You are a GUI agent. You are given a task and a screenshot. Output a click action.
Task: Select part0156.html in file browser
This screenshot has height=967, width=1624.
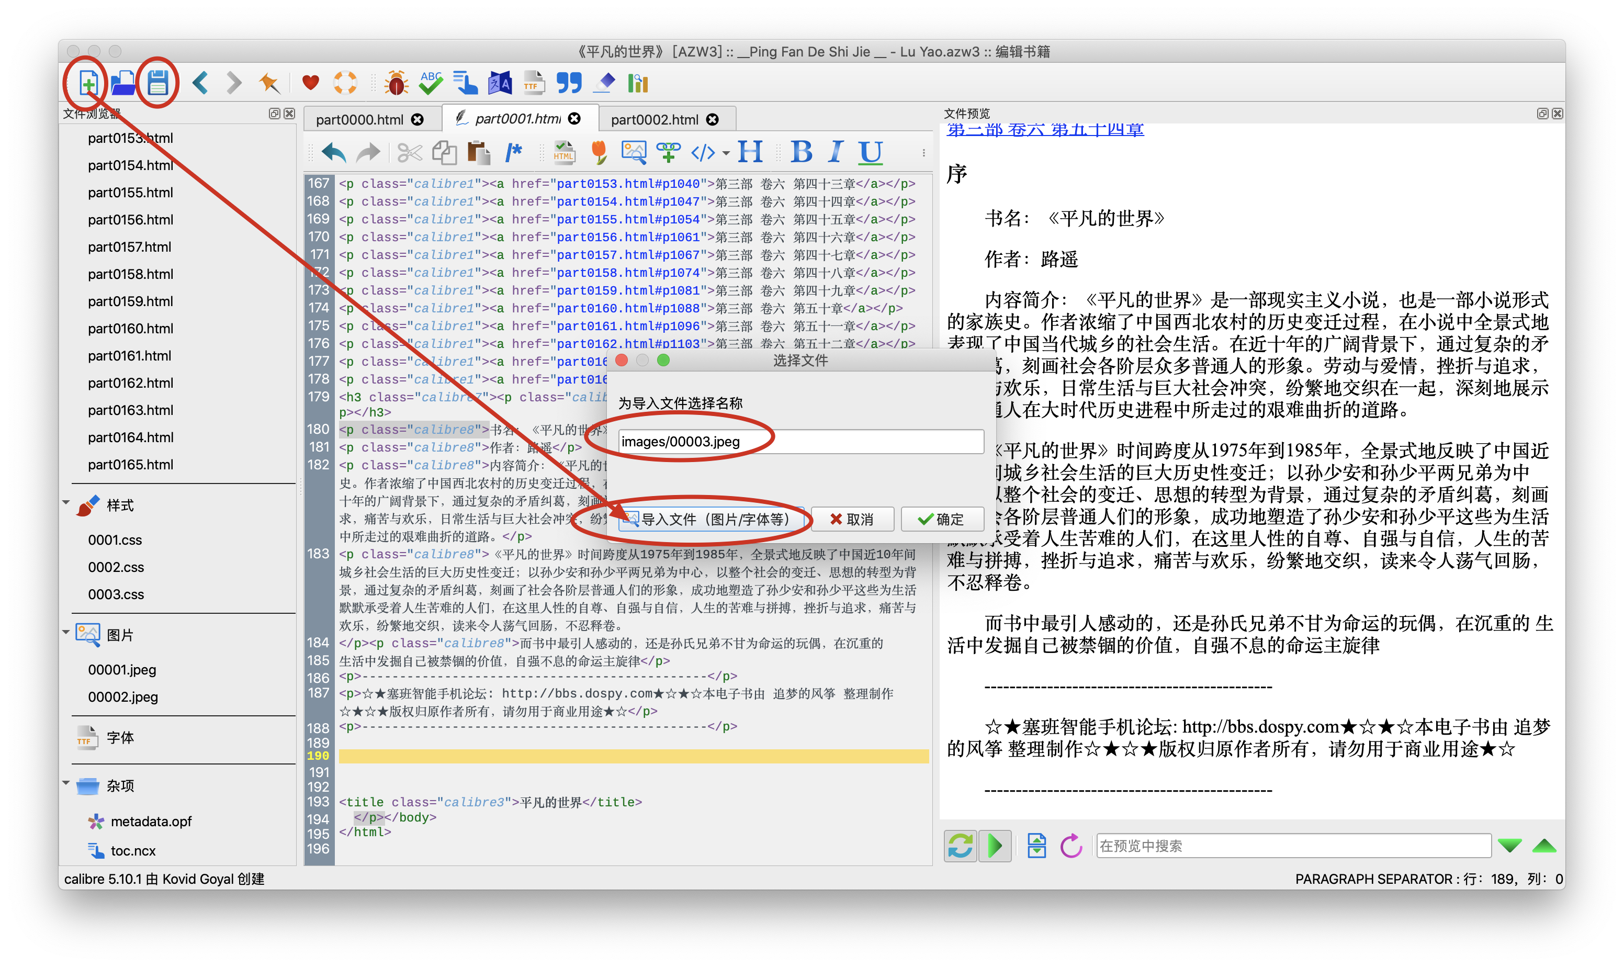tap(130, 220)
